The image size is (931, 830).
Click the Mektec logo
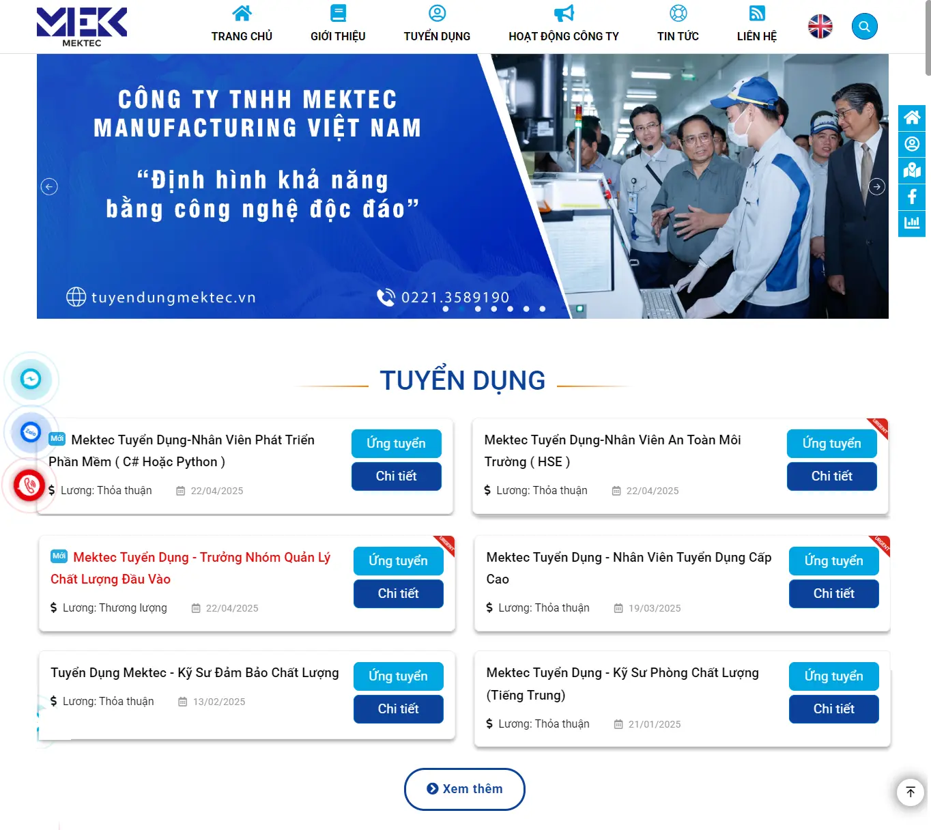pos(82,27)
